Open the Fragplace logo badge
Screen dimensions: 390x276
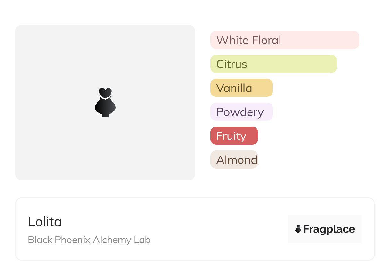(325, 229)
